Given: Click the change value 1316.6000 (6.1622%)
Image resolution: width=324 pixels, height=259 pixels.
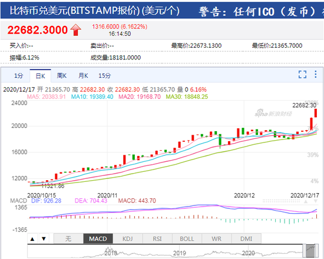Looking at the screenshot, I should coord(120,26).
